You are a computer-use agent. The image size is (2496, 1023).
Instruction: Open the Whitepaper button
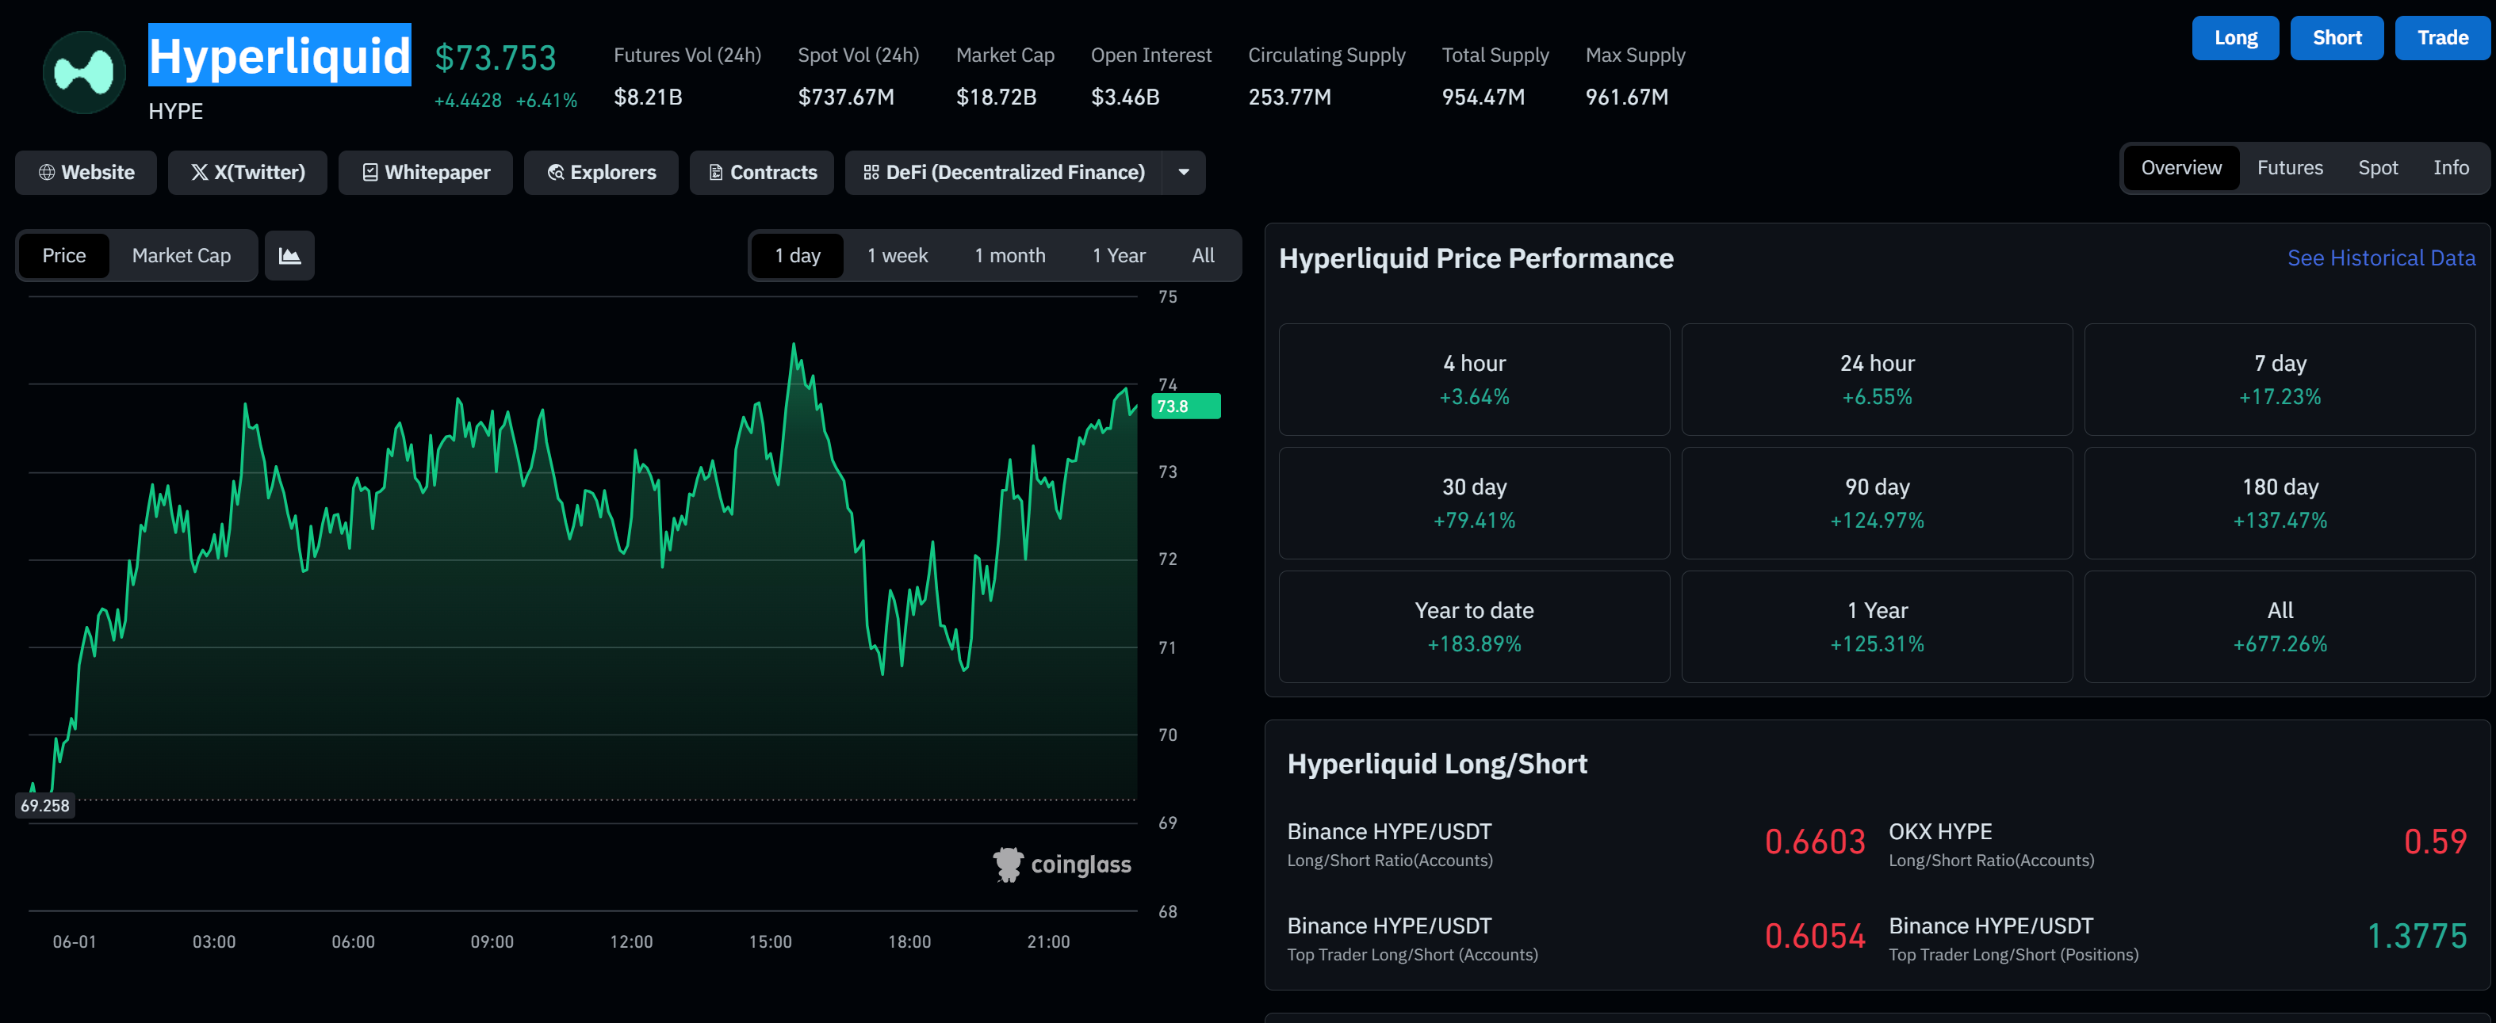point(425,173)
